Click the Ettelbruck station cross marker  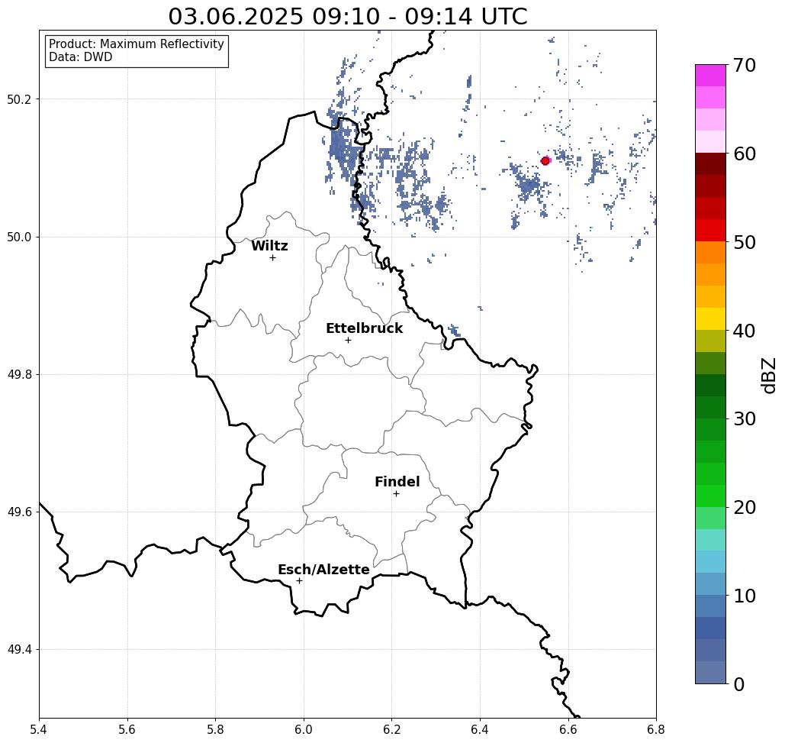348,340
